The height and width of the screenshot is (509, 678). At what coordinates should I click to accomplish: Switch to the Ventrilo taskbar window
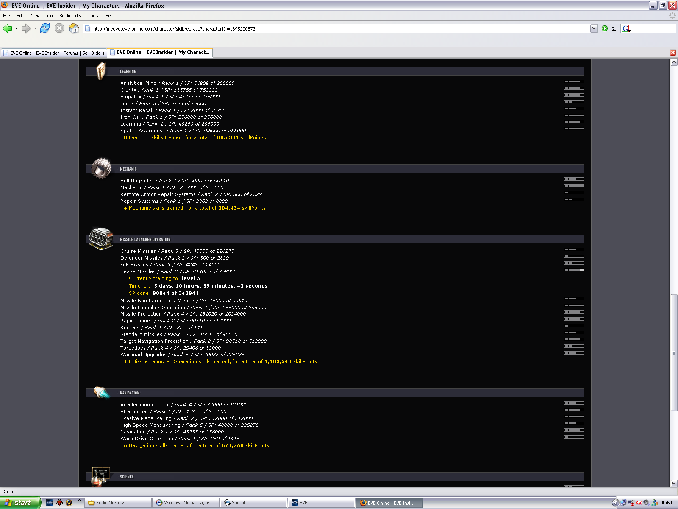[x=254, y=503]
